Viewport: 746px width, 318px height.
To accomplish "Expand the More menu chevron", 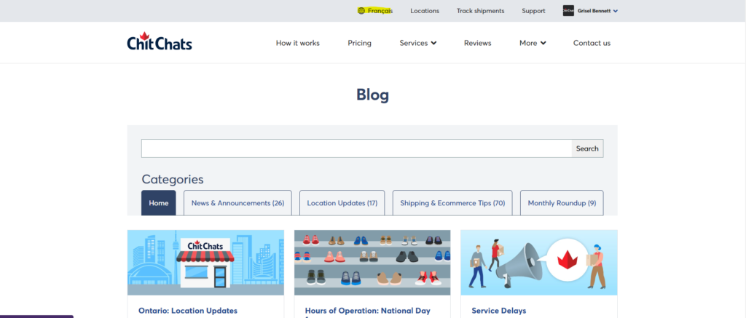I will [543, 43].
